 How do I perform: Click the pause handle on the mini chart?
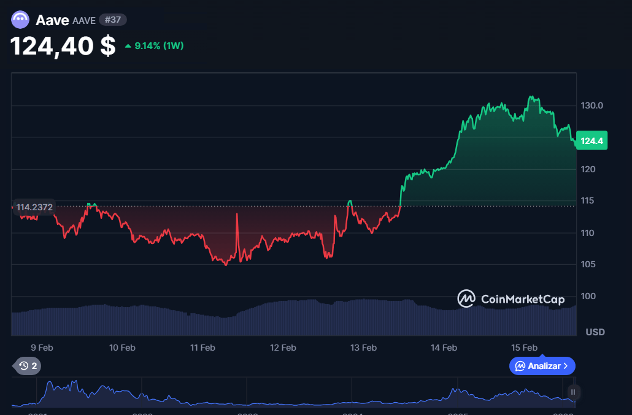[572, 392]
